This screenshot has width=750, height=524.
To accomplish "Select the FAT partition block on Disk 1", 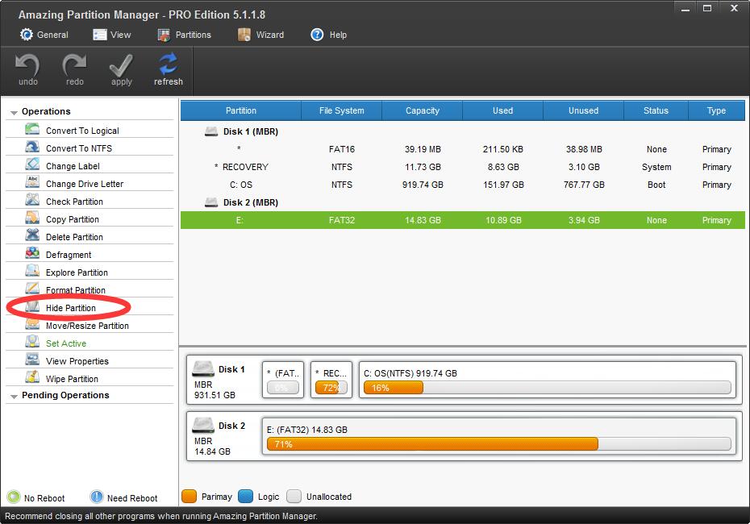I will point(283,380).
